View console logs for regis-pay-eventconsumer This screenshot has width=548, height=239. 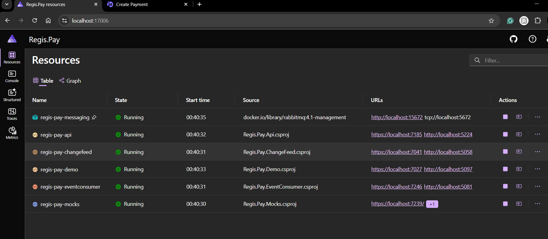(519, 186)
